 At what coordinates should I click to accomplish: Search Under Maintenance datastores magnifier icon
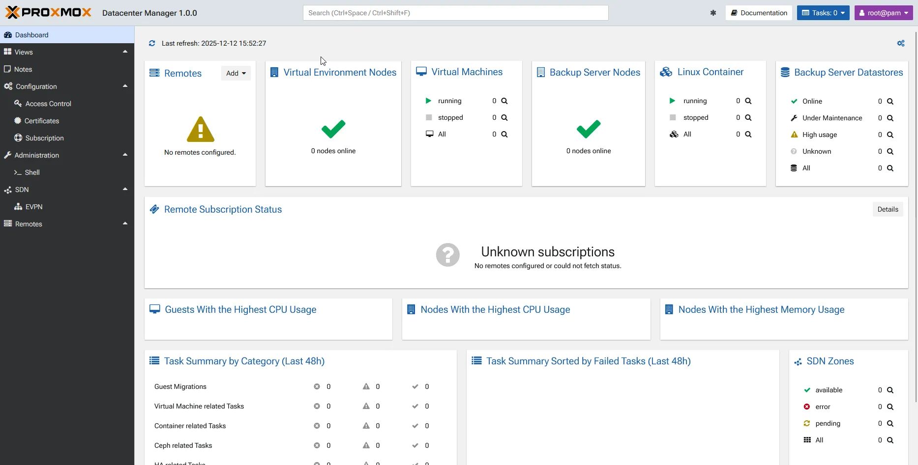(889, 118)
